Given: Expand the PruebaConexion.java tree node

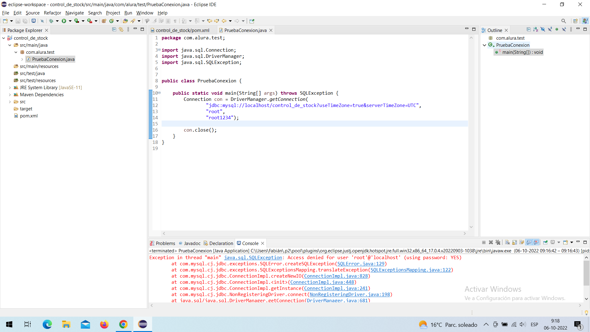Looking at the screenshot, I should (x=22, y=59).
